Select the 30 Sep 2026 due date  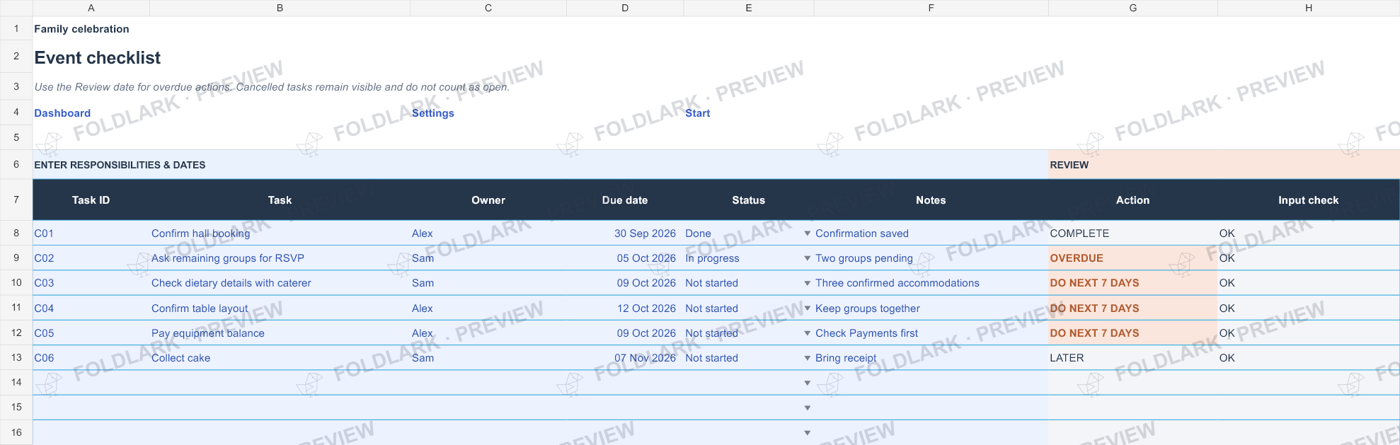point(625,233)
